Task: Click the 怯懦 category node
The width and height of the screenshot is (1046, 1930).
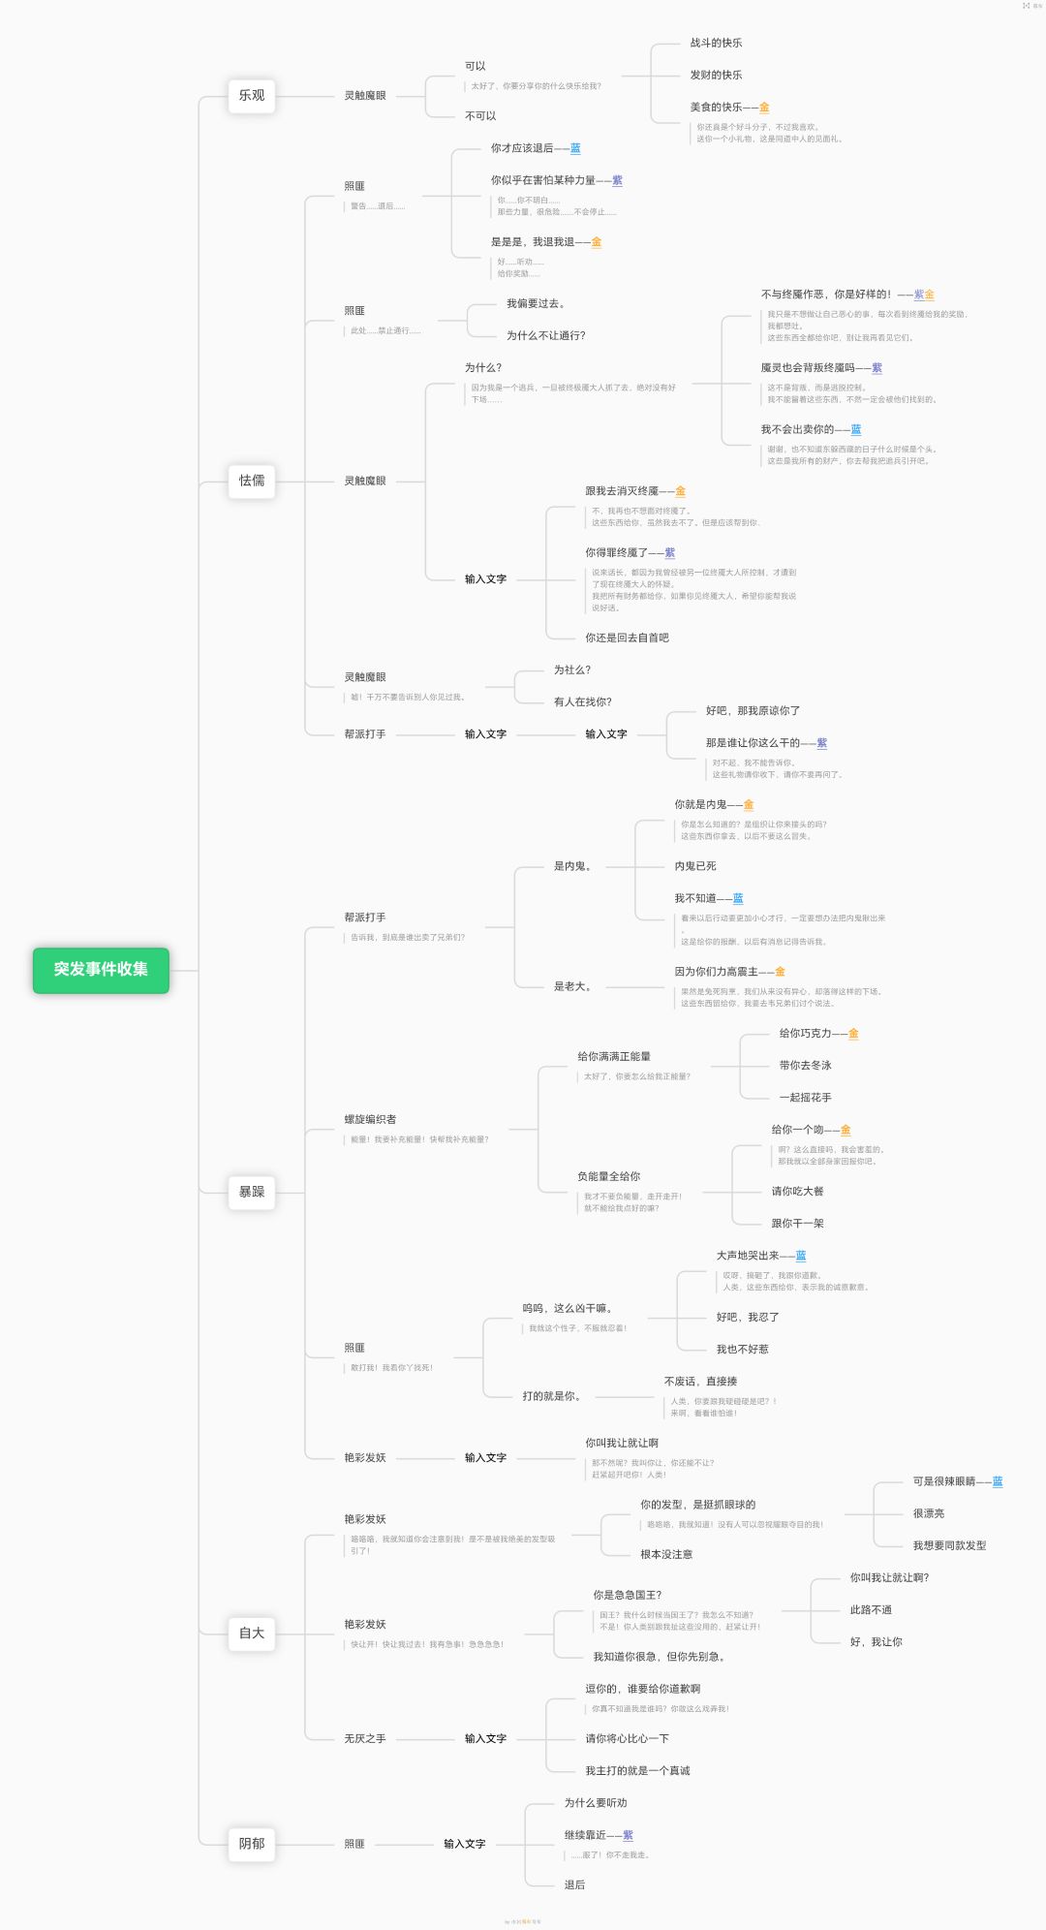Action: 252,482
